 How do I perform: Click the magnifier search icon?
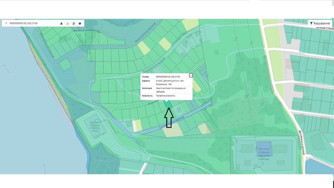[6, 23]
